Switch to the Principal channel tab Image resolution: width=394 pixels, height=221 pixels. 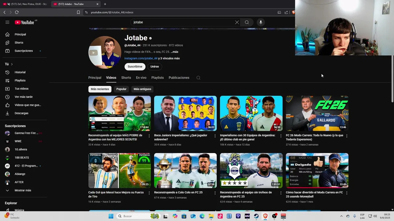95,78
